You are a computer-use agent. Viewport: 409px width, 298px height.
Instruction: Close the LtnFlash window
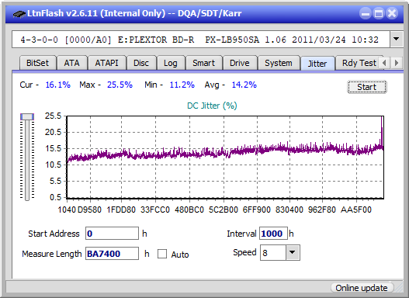(392, 13)
